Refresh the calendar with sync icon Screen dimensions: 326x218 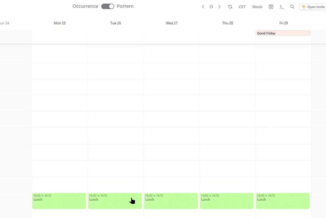[230, 7]
